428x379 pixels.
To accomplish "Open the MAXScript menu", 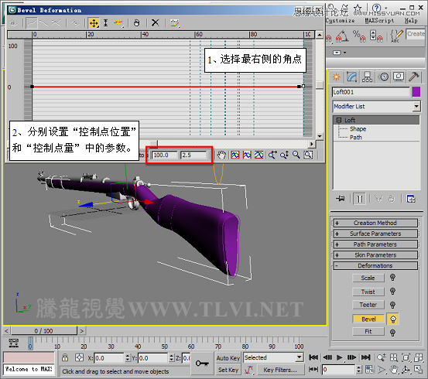I will pos(379,21).
